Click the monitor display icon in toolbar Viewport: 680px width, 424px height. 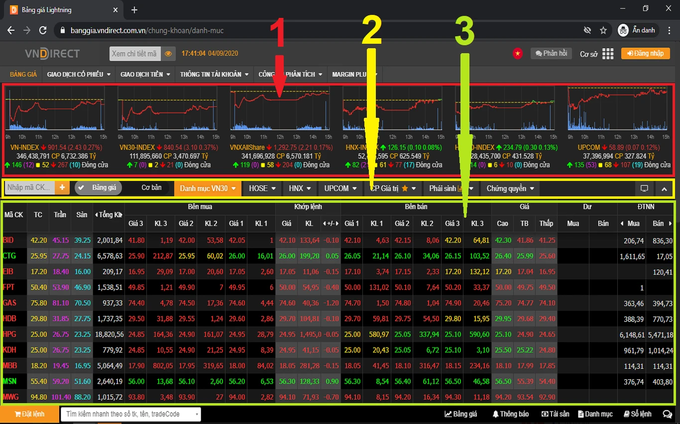coord(644,188)
